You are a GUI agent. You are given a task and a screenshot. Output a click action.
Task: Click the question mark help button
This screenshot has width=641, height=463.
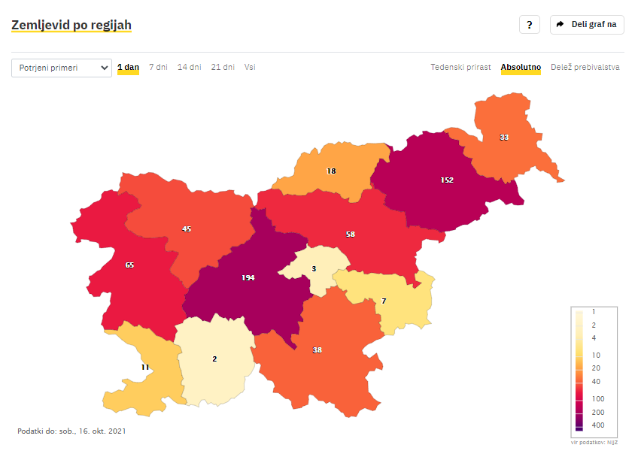529,25
